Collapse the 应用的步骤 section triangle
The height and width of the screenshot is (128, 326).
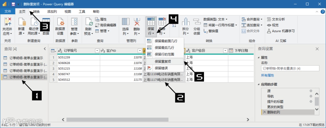coord(259,84)
